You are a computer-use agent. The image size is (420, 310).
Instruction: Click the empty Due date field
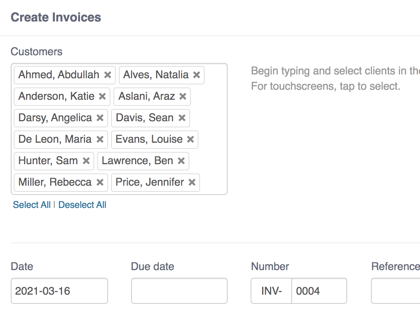(179, 291)
